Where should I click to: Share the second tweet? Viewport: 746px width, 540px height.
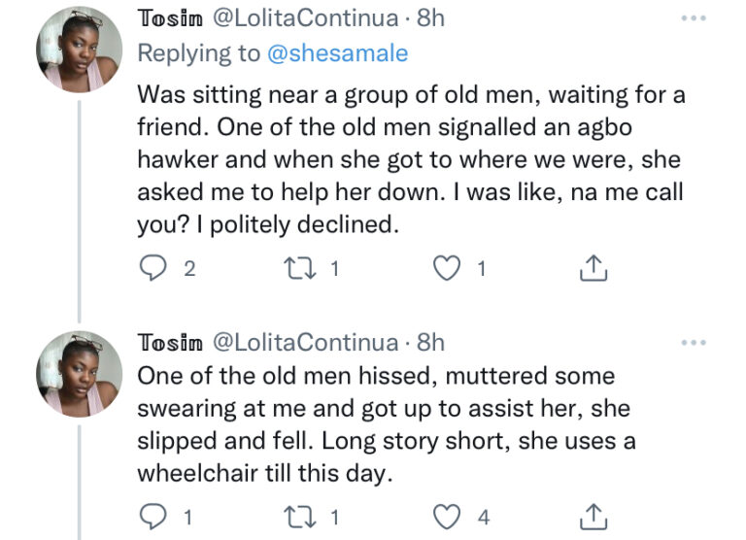[x=593, y=515]
